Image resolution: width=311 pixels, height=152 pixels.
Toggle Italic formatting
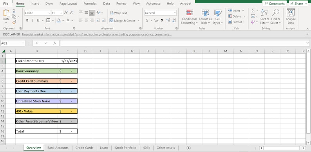coord(33,20)
